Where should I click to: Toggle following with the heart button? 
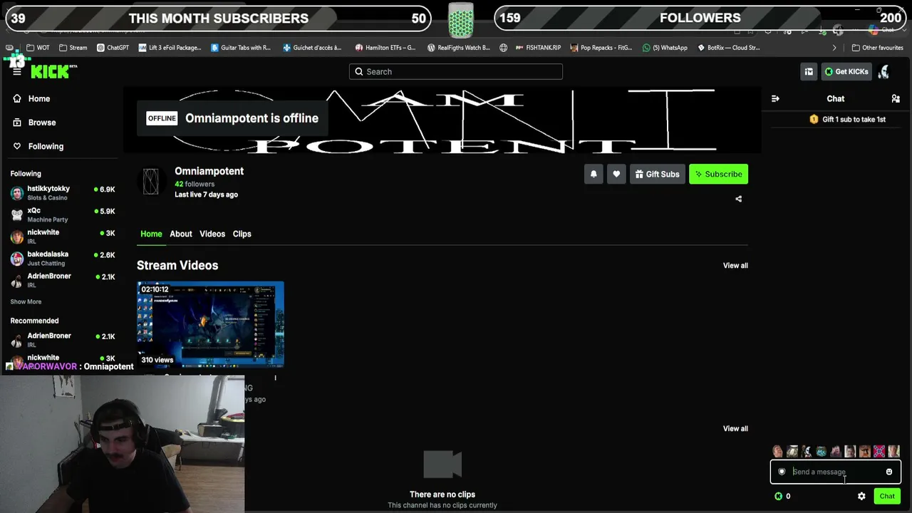(x=616, y=174)
